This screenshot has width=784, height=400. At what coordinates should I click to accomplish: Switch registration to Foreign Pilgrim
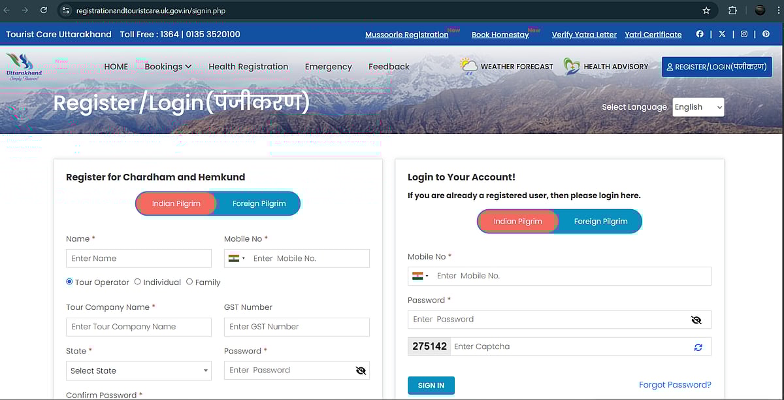pos(259,203)
